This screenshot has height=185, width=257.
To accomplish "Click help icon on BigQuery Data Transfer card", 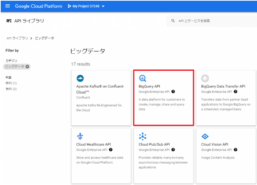I will click(236, 92).
